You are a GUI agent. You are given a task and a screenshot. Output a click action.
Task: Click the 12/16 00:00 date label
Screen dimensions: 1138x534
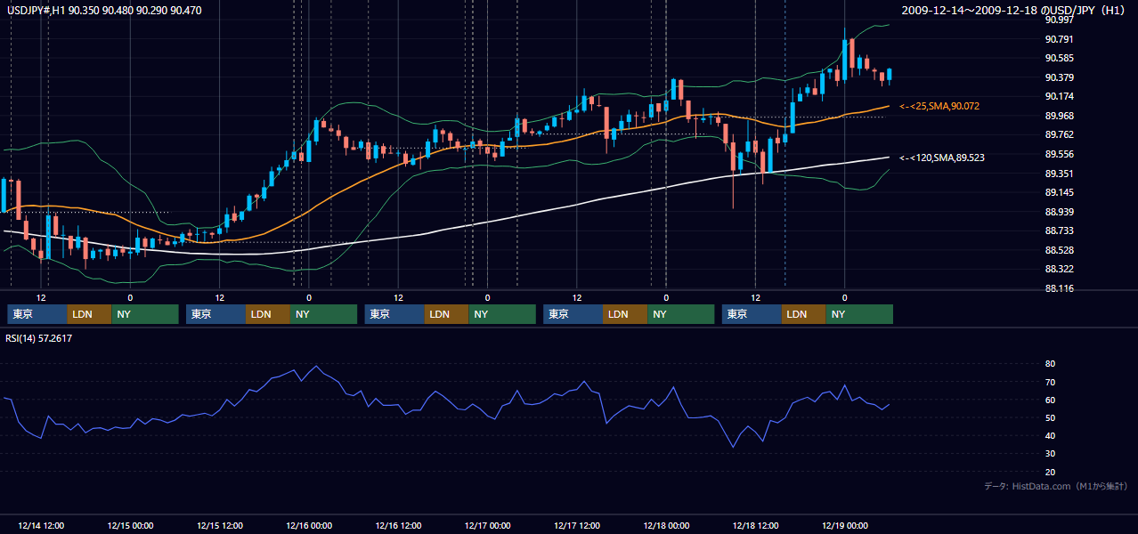coord(309,526)
